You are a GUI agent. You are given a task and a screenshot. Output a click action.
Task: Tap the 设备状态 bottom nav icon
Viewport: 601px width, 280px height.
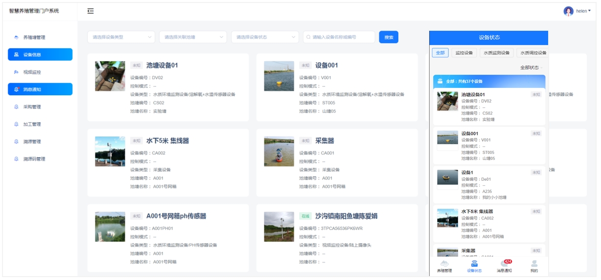pyautogui.click(x=474, y=266)
